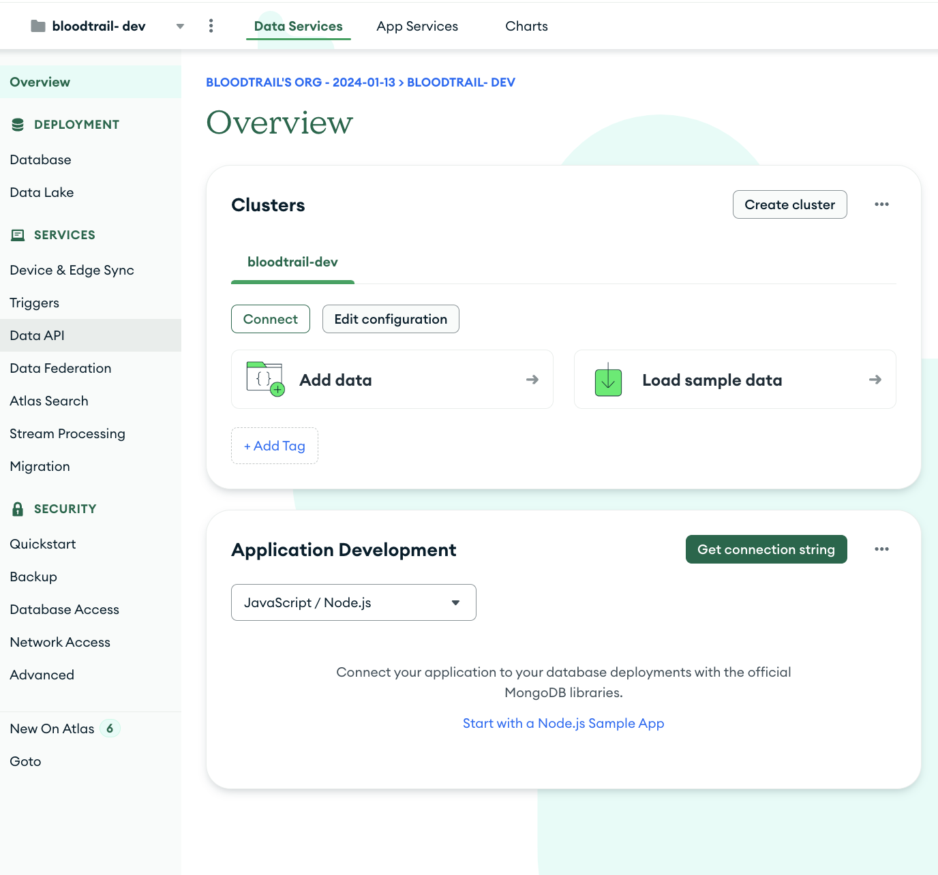Open New On Atlas
Image resolution: width=938 pixels, height=875 pixels.
click(52, 728)
